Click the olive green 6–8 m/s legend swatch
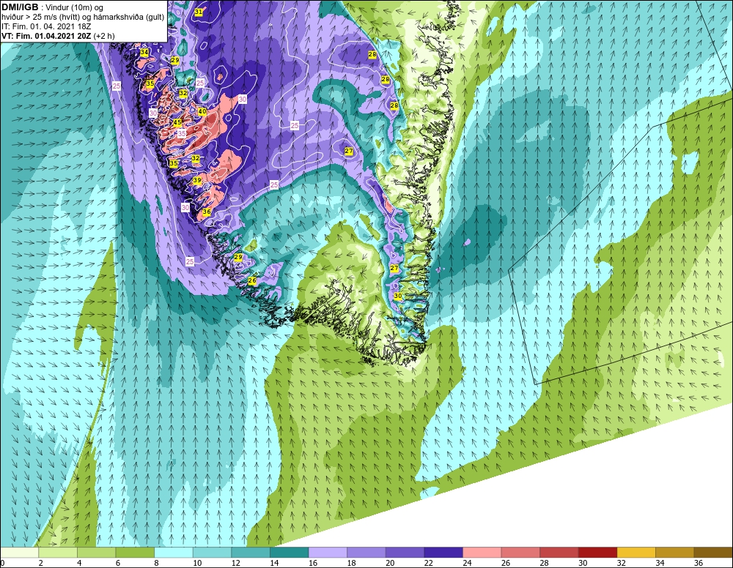The height and width of the screenshot is (568, 733). [x=135, y=553]
